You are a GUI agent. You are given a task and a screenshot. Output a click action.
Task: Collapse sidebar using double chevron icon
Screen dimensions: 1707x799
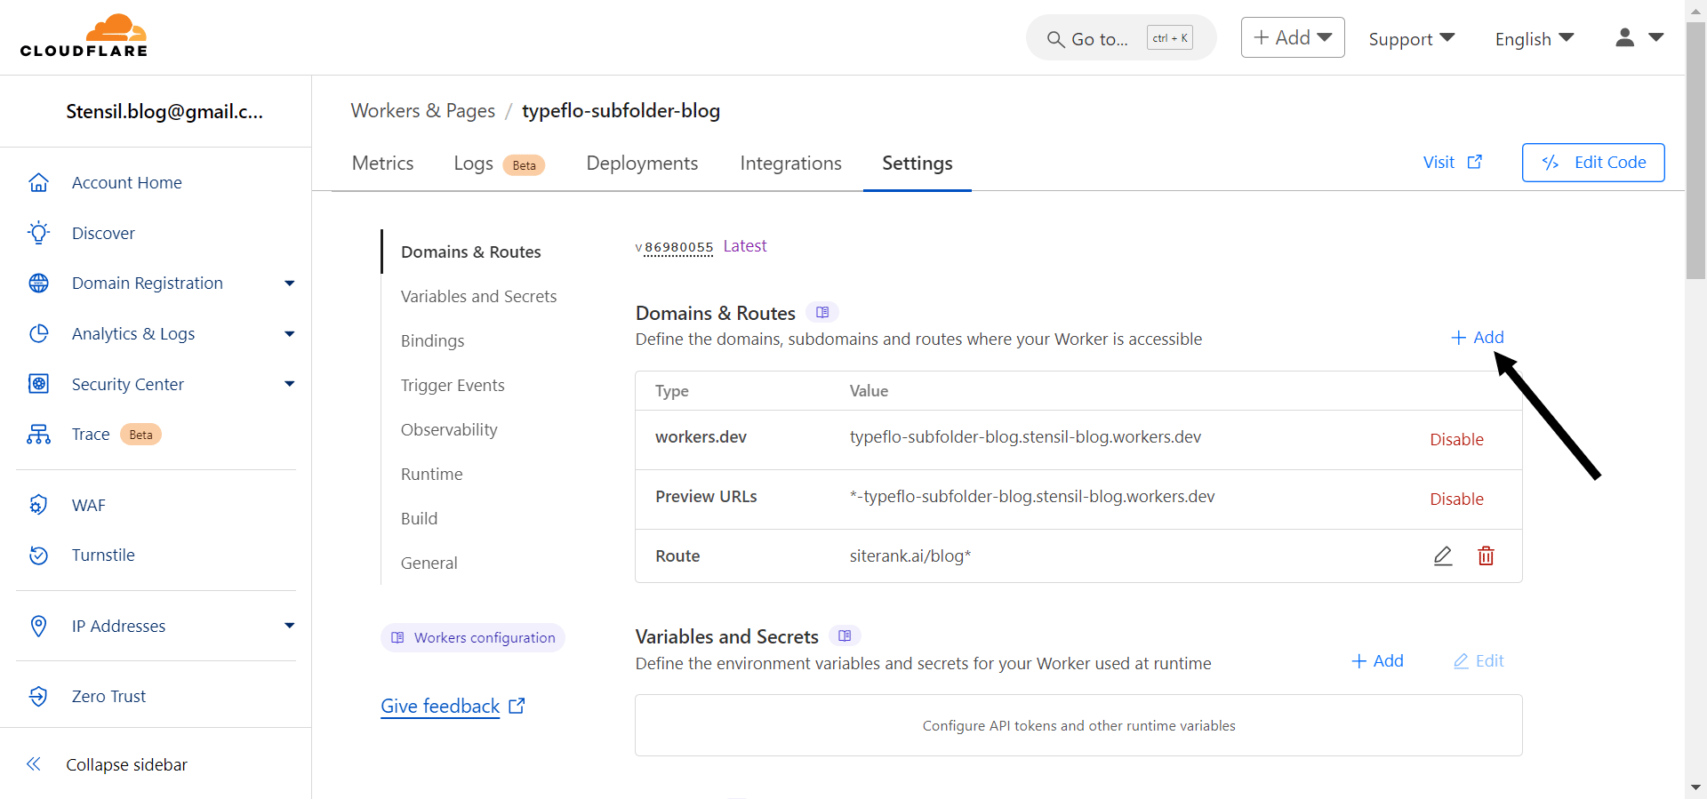pyautogui.click(x=34, y=764)
